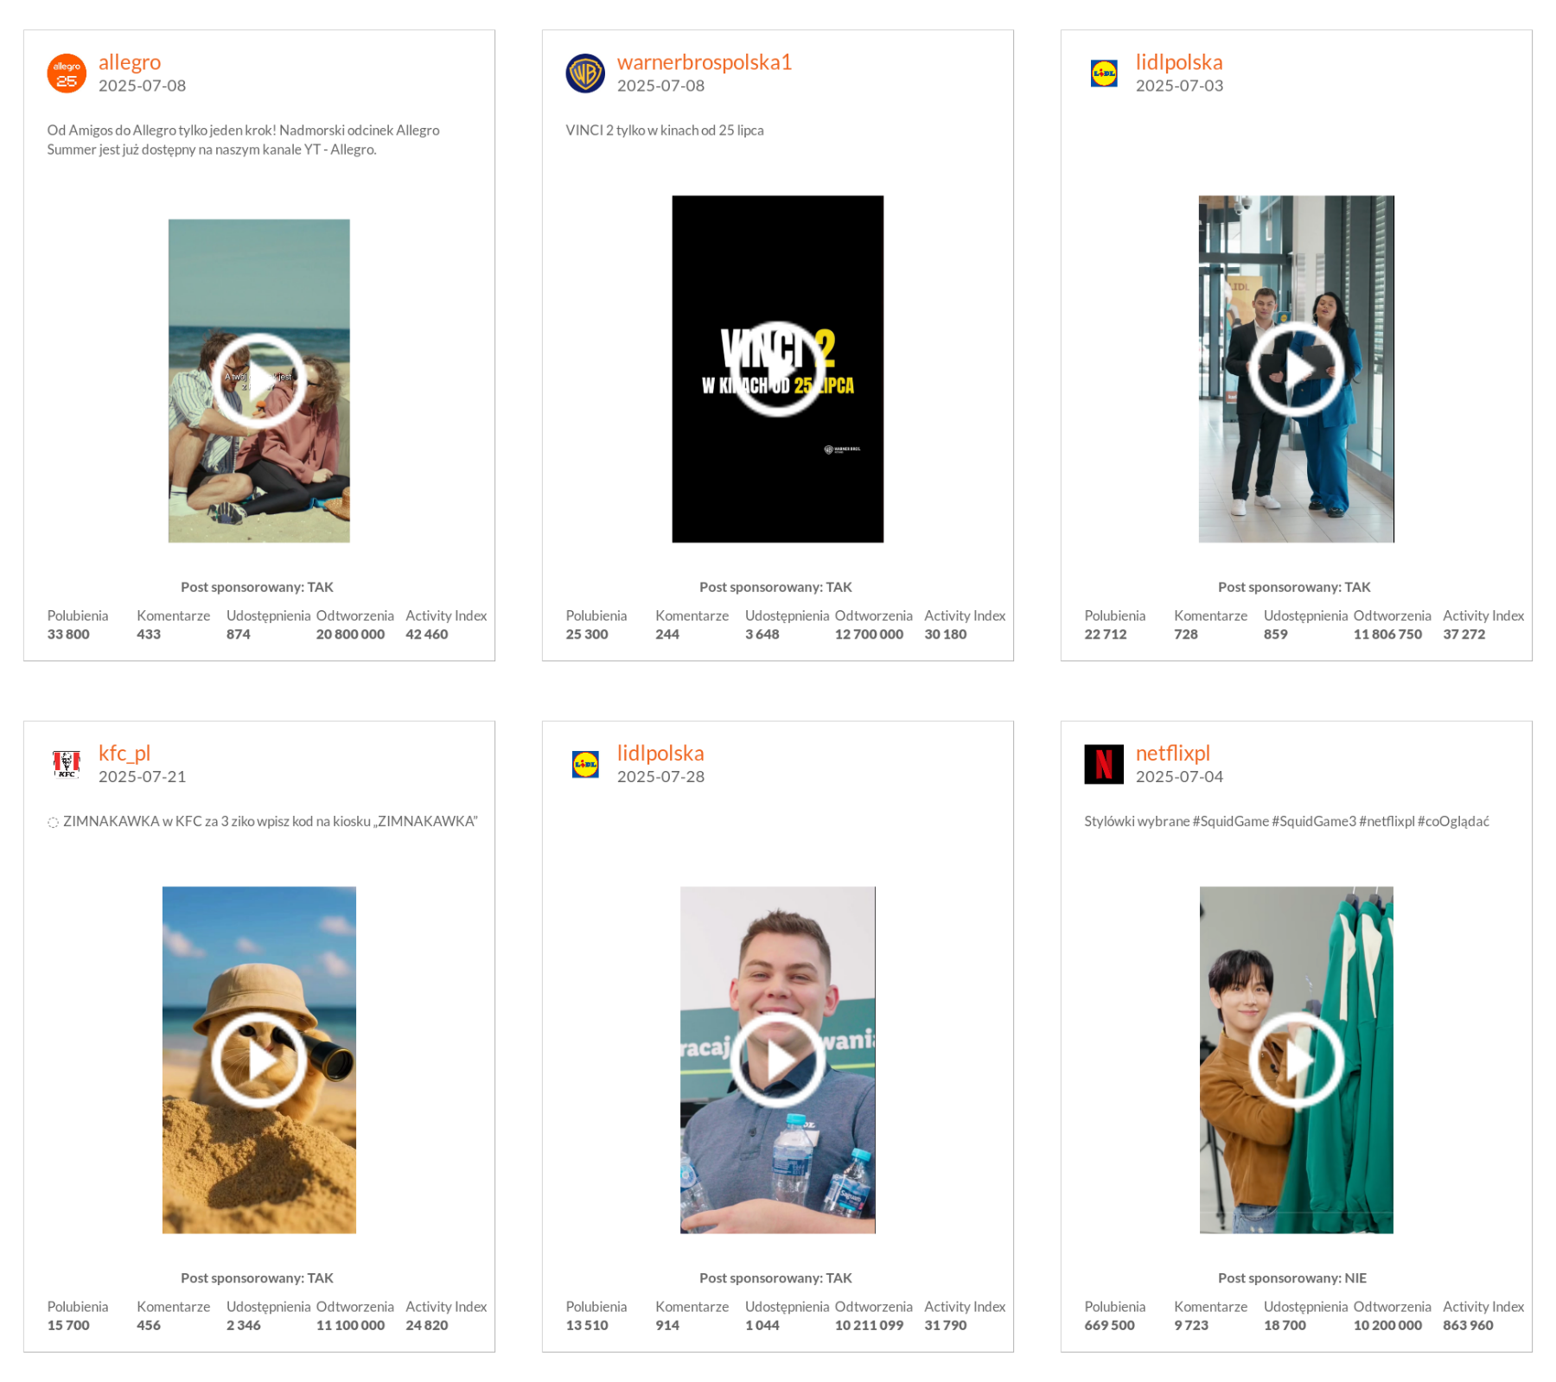Click the allegro orange profile avatar
The height and width of the screenshot is (1382, 1556).
tap(67, 73)
